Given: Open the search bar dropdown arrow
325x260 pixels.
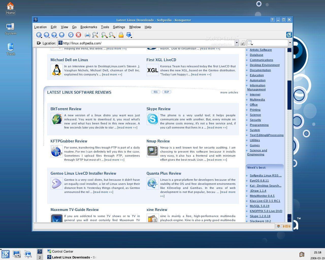Looking at the screenshot, I should 289,43.
